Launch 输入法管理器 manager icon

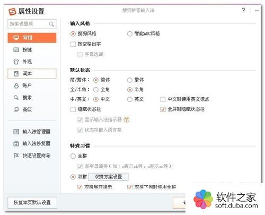coord(16,132)
